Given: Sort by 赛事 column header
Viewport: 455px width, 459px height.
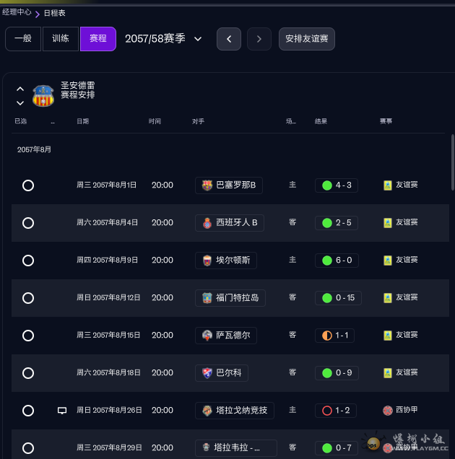Looking at the screenshot, I should (386, 121).
